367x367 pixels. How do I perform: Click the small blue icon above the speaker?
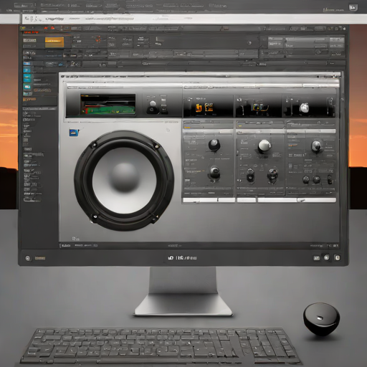pyautogui.click(x=74, y=133)
